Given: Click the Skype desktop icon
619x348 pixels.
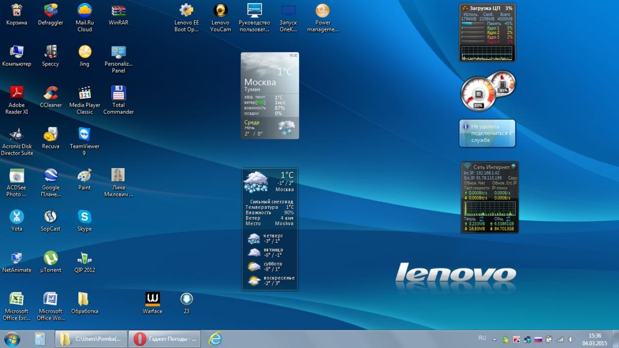Looking at the screenshot, I should tap(85, 217).
